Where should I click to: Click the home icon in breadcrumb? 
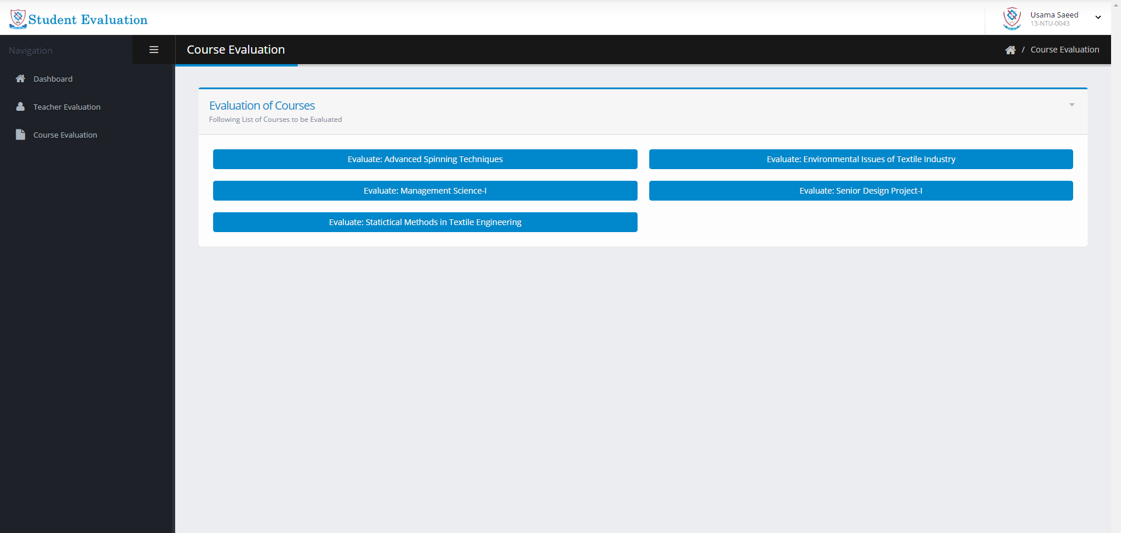(x=1010, y=50)
